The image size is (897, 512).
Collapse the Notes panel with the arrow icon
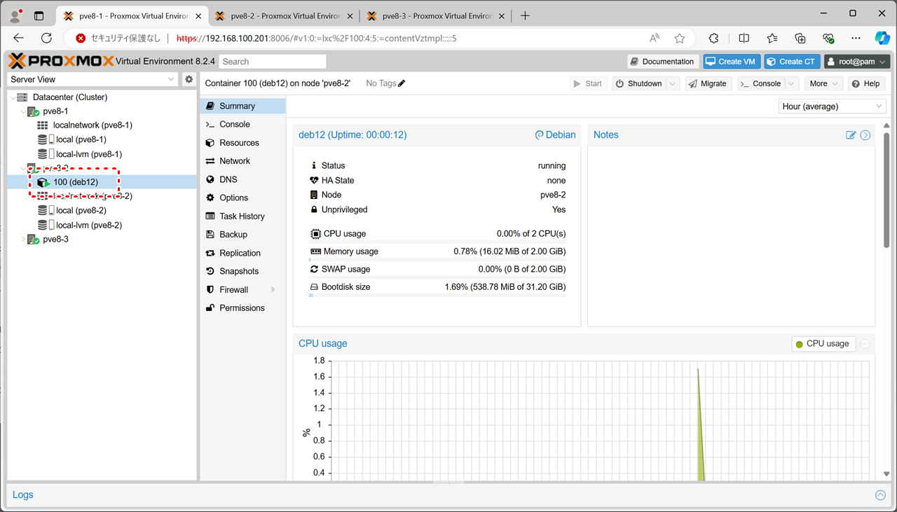point(865,135)
